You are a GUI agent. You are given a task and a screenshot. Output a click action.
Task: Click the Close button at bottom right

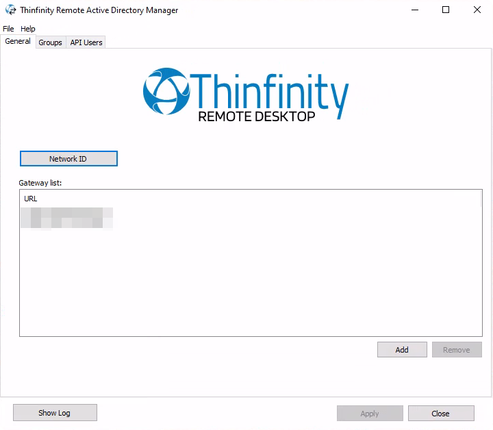pos(441,414)
